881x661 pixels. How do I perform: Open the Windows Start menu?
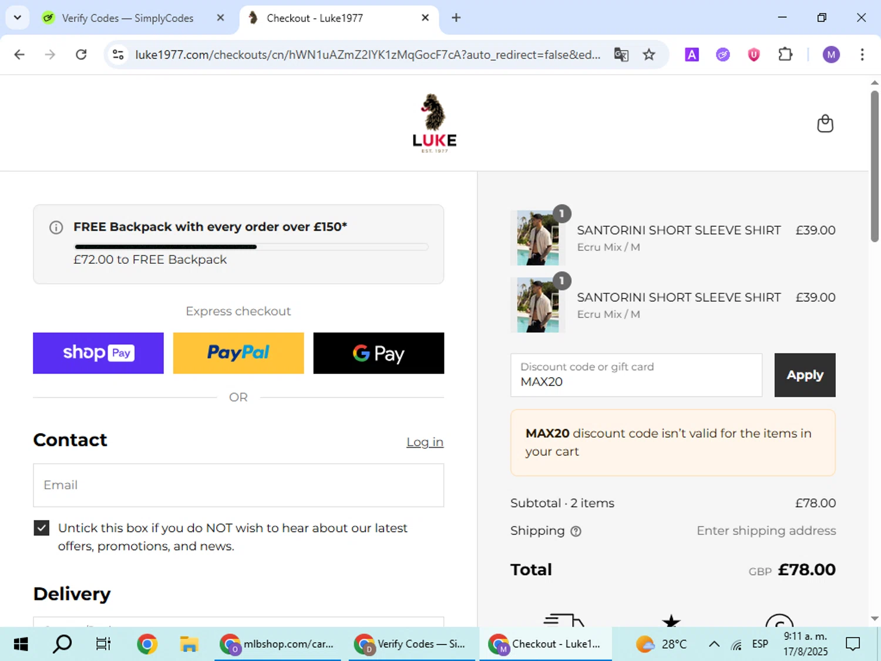click(x=21, y=644)
